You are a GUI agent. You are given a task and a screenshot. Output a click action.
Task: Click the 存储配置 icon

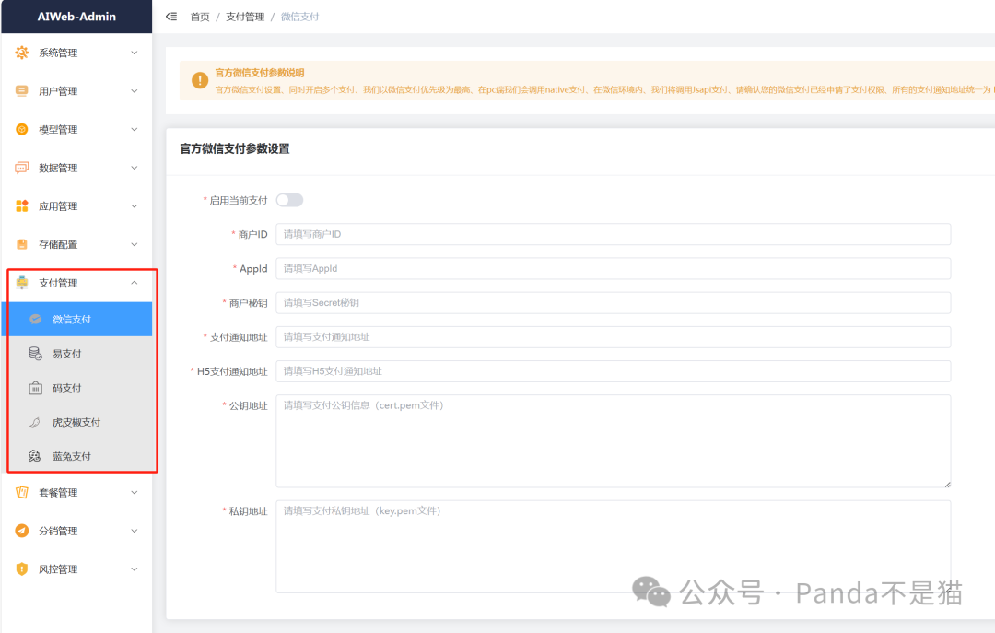21,244
